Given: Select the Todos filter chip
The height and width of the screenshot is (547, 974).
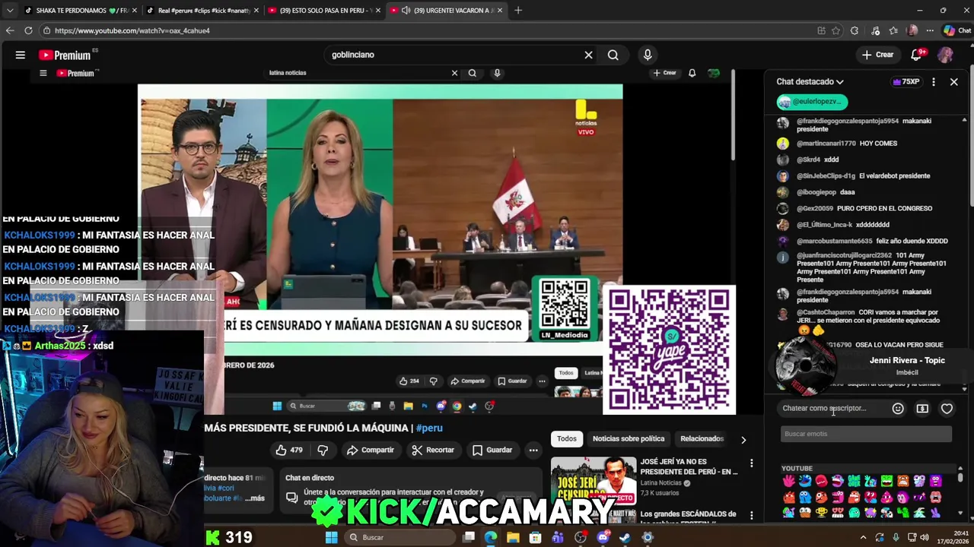Looking at the screenshot, I should (x=567, y=438).
